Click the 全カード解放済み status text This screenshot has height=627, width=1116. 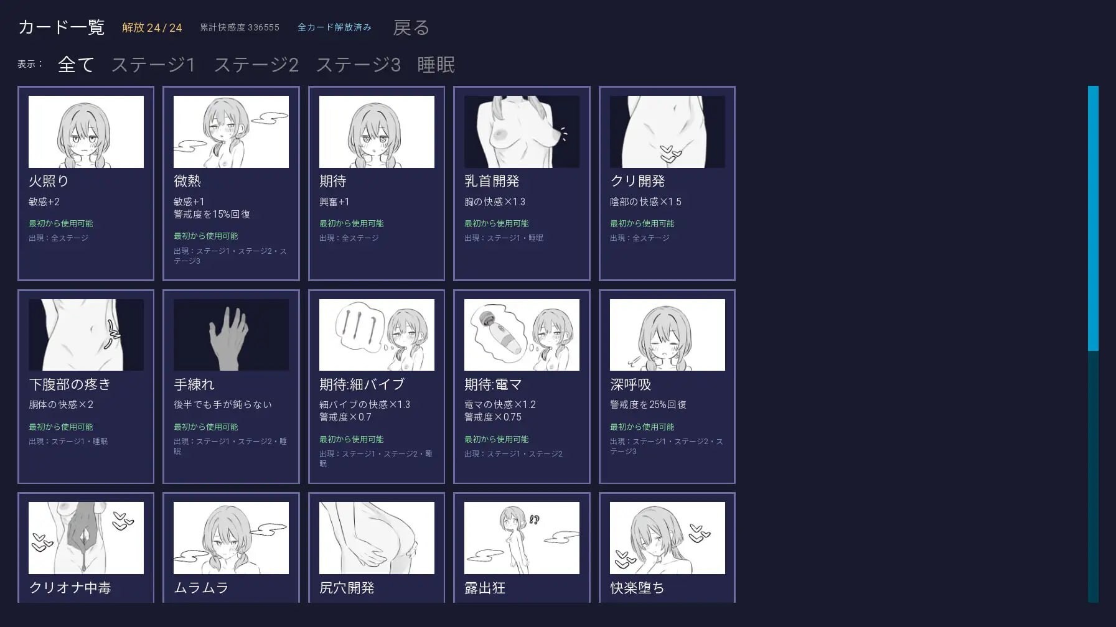pyautogui.click(x=334, y=27)
